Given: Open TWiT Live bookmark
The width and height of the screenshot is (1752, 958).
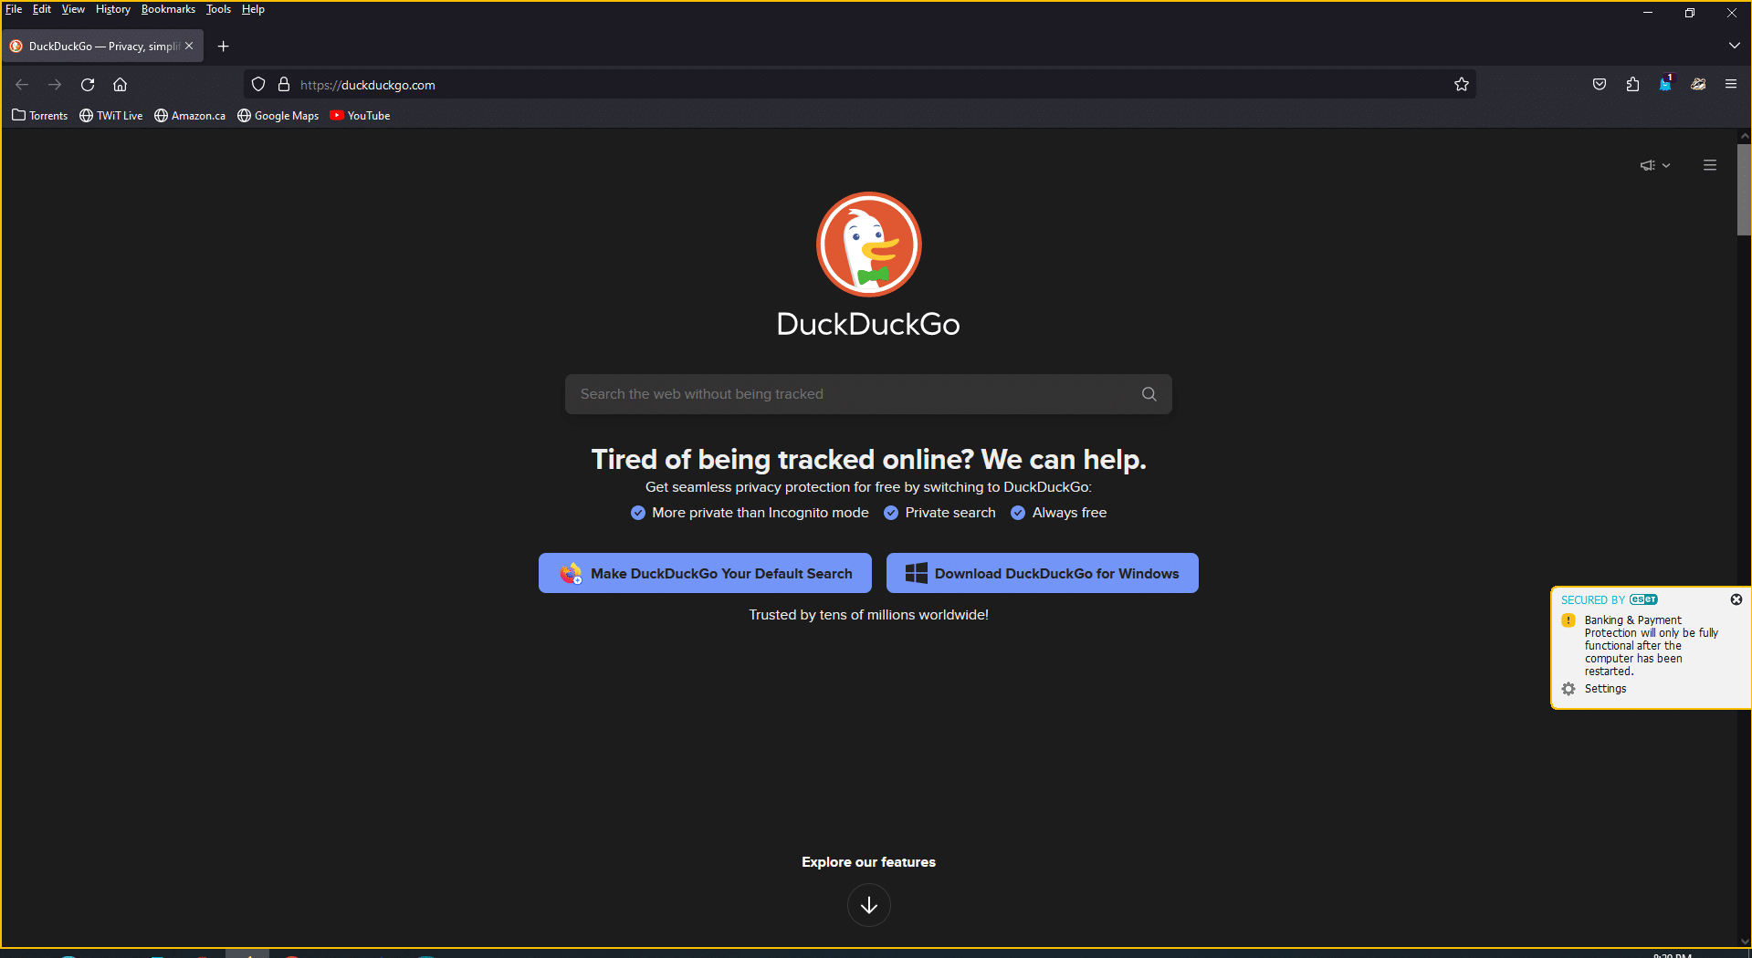Looking at the screenshot, I should tap(111, 116).
